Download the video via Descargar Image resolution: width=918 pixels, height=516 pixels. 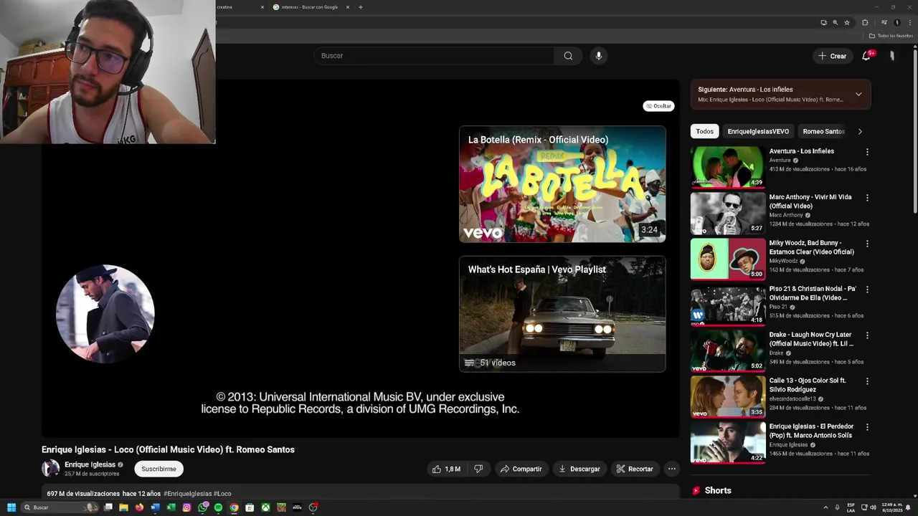click(x=579, y=469)
